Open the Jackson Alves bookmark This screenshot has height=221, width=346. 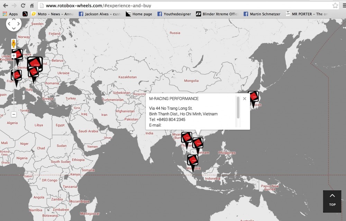coord(100,14)
